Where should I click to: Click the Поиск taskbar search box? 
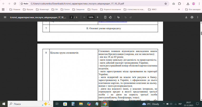31,104
